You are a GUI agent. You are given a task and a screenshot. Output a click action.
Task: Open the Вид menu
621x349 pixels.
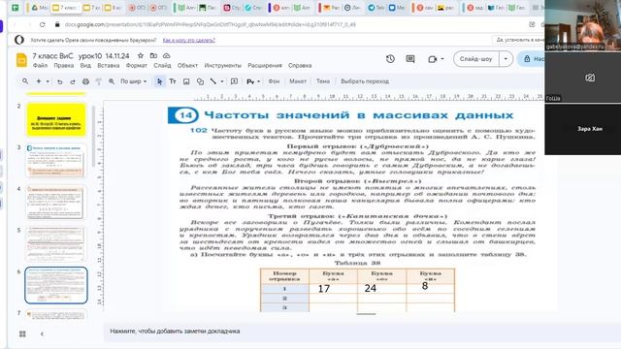pos(85,65)
